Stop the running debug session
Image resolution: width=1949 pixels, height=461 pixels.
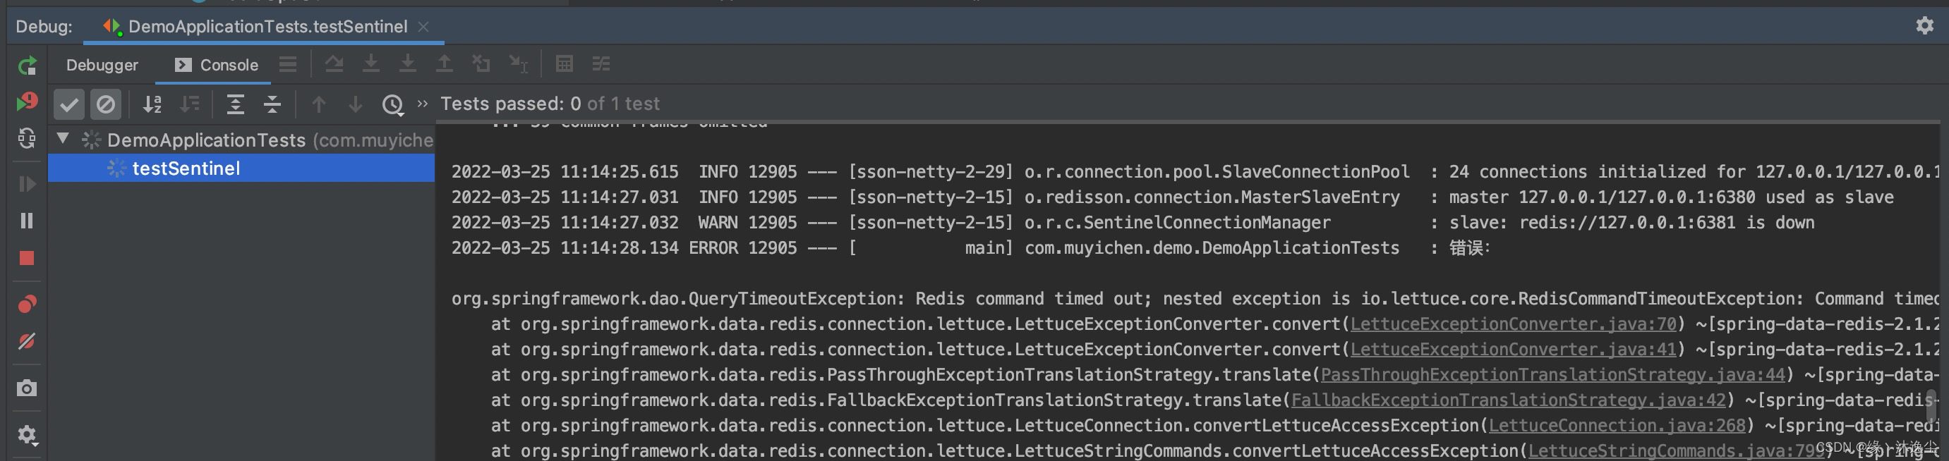27,259
